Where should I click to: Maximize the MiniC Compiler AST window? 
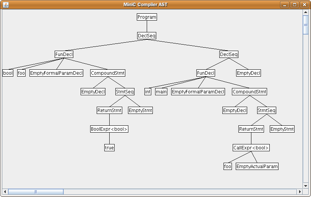tap(295, 5)
